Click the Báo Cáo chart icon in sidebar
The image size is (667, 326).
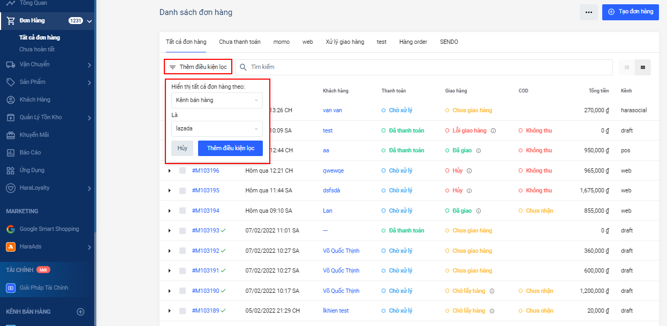click(10, 153)
